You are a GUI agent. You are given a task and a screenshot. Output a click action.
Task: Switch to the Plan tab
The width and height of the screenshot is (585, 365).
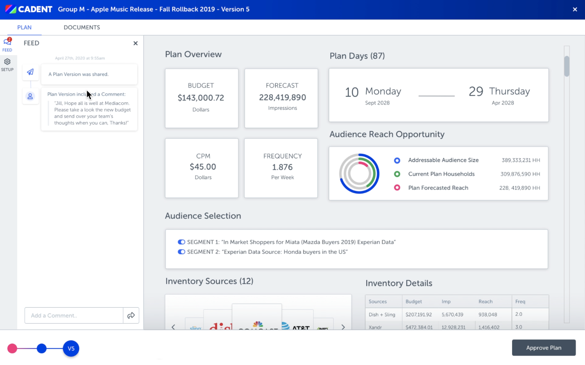[x=24, y=27]
